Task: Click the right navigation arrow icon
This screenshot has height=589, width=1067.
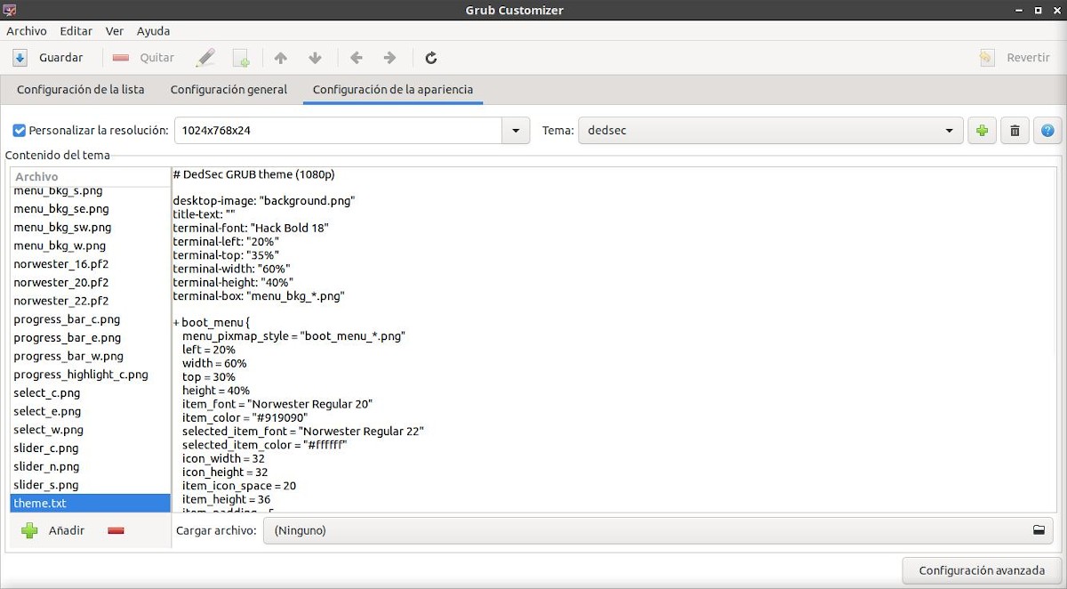Action: coord(389,58)
